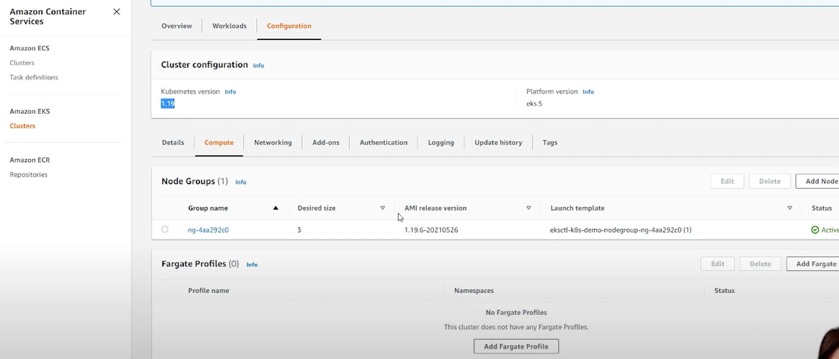Click the Namespaces column header
839x359 pixels.
474,291
